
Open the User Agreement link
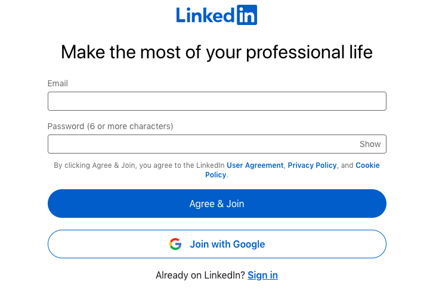click(255, 165)
